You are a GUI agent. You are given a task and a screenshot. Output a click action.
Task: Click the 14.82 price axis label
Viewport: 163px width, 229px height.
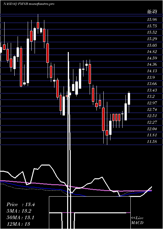(x=152, y=52)
